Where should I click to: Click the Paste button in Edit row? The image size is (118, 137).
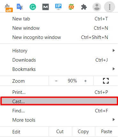click(x=106, y=132)
